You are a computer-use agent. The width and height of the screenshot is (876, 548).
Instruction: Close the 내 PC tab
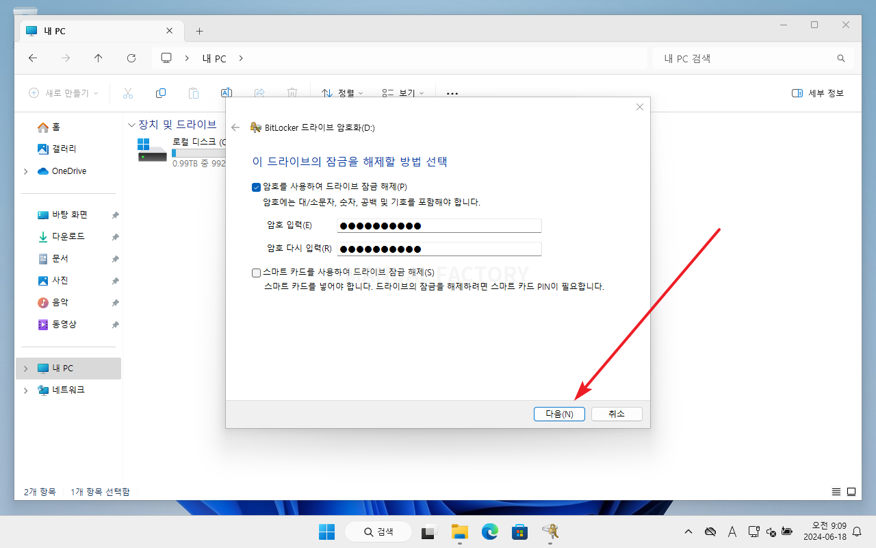coord(170,31)
